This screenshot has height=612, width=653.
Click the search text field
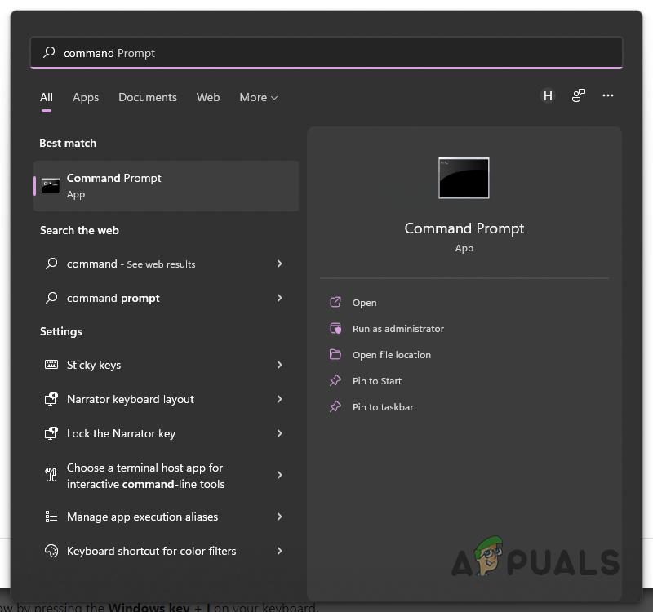pyautogui.click(x=326, y=52)
